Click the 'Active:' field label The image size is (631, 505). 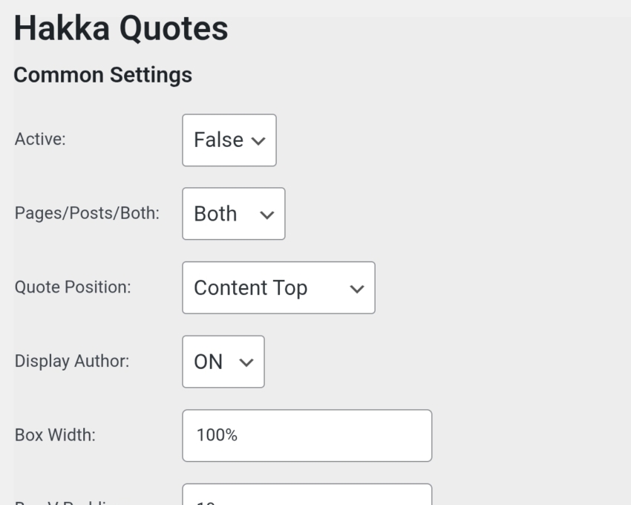coord(40,140)
